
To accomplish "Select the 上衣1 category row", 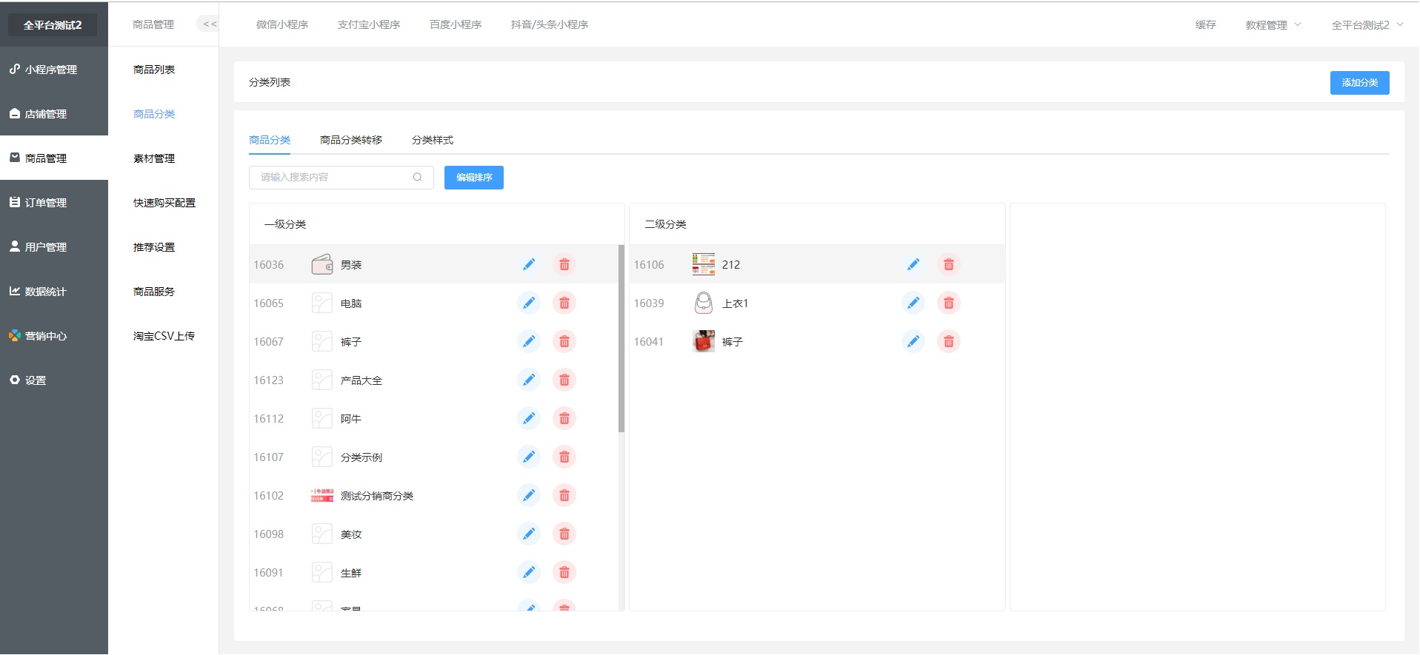I will (x=817, y=303).
